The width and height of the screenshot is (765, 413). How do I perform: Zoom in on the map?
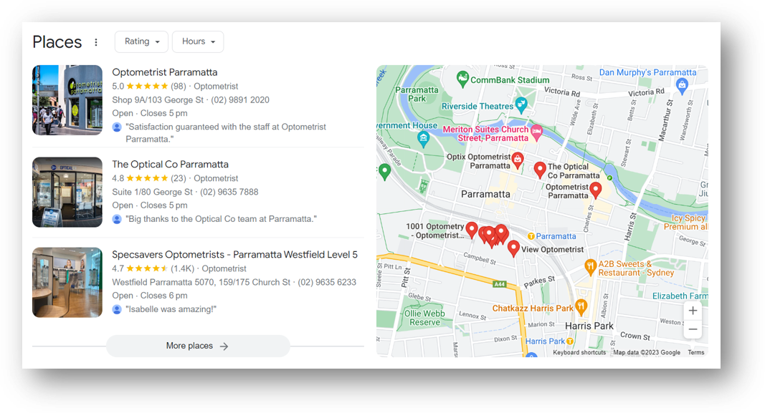(692, 311)
